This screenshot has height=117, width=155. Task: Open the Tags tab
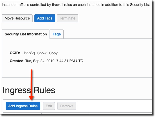(x=57, y=34)
